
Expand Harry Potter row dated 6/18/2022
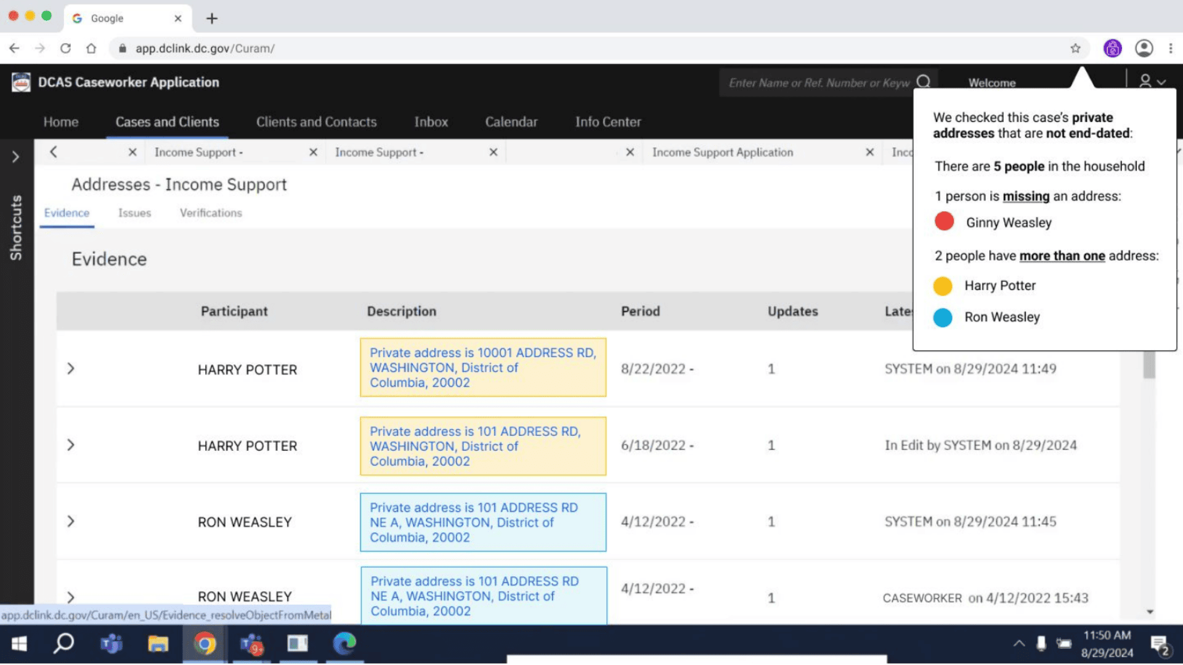(x=71, y=445)
